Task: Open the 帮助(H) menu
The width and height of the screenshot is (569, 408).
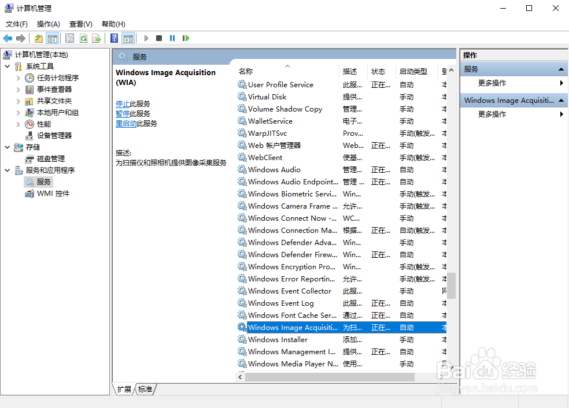Action: tap(113, 24)
